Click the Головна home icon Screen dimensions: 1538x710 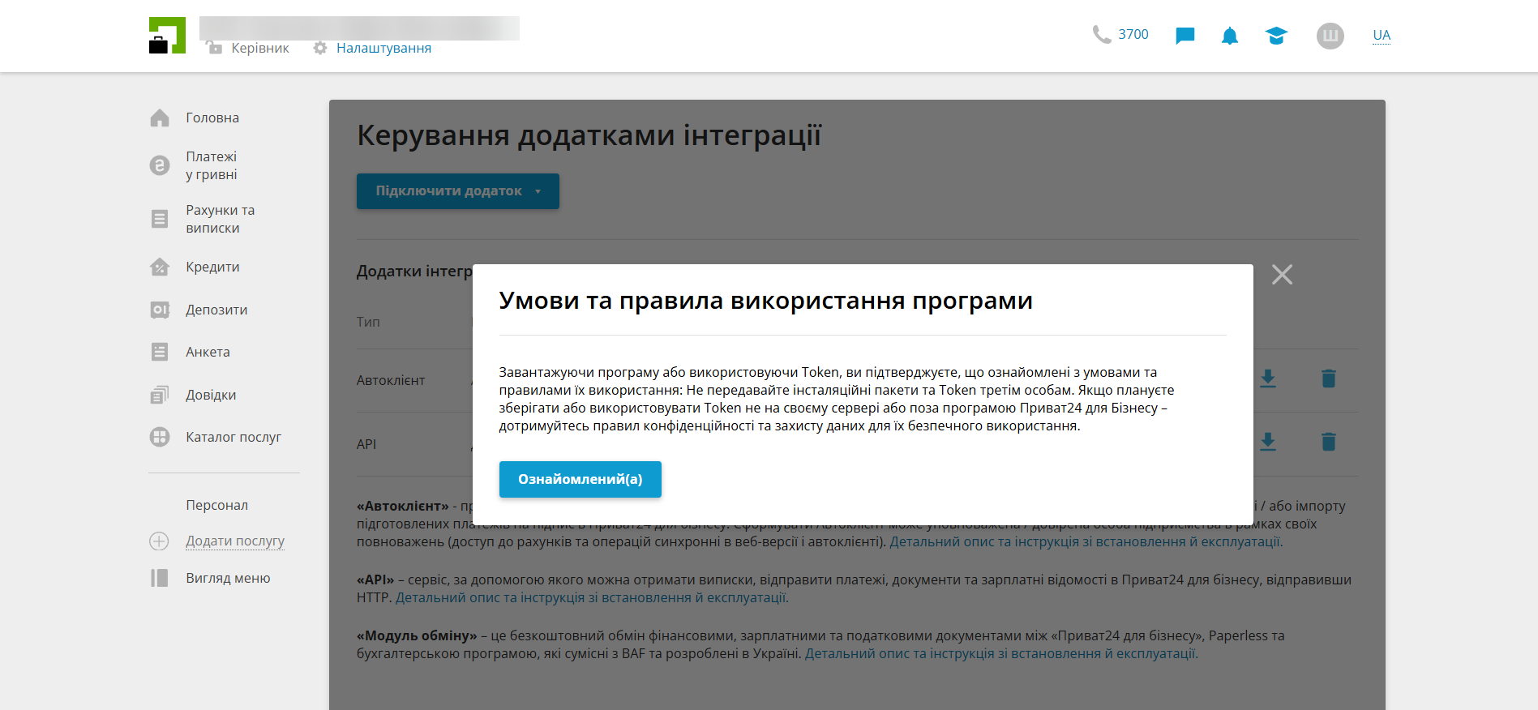point(160,118)
